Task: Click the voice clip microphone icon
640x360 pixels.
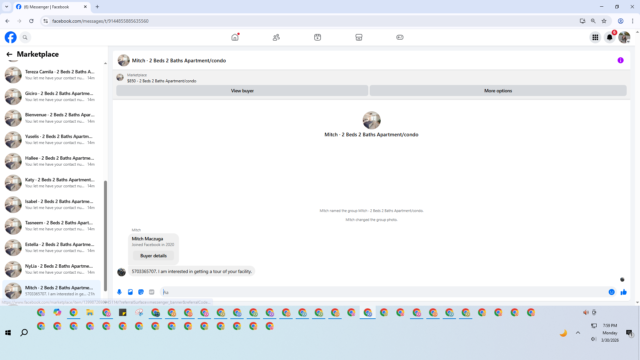Action: coord(119,292)
